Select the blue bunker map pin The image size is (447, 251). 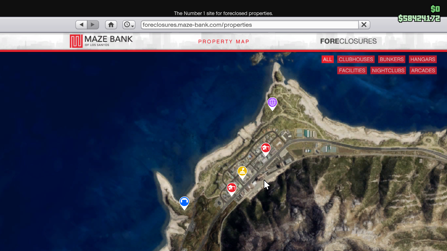(184, 202)
